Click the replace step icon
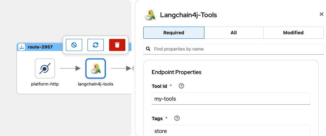 pos(96,45)
